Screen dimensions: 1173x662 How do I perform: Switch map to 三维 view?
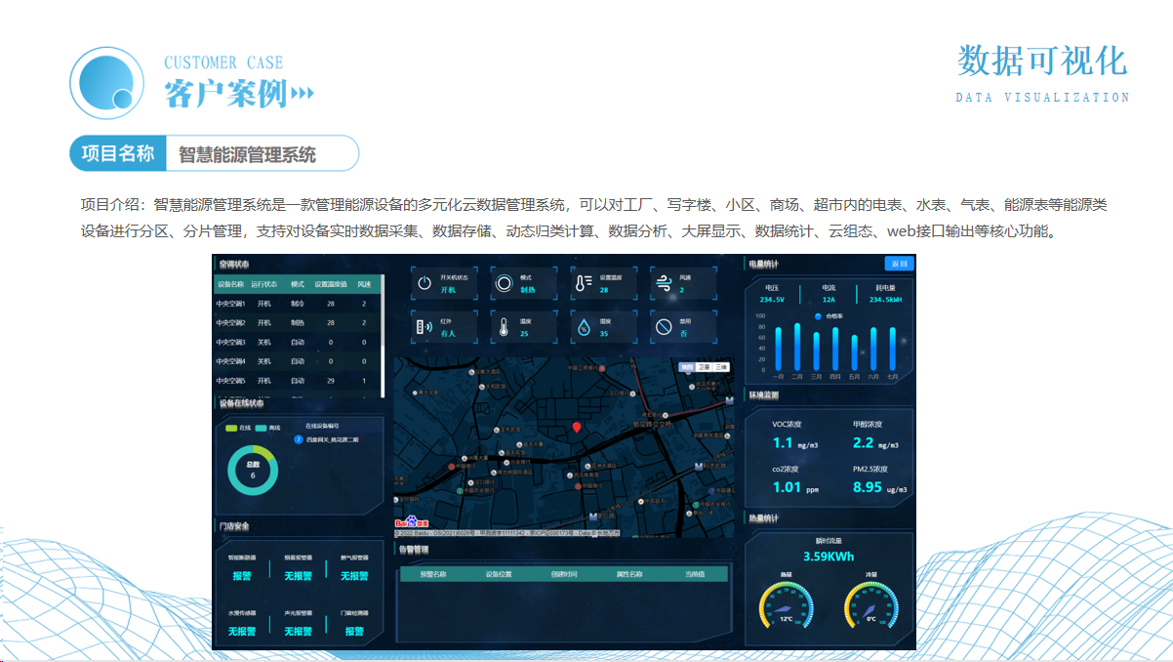721,367
